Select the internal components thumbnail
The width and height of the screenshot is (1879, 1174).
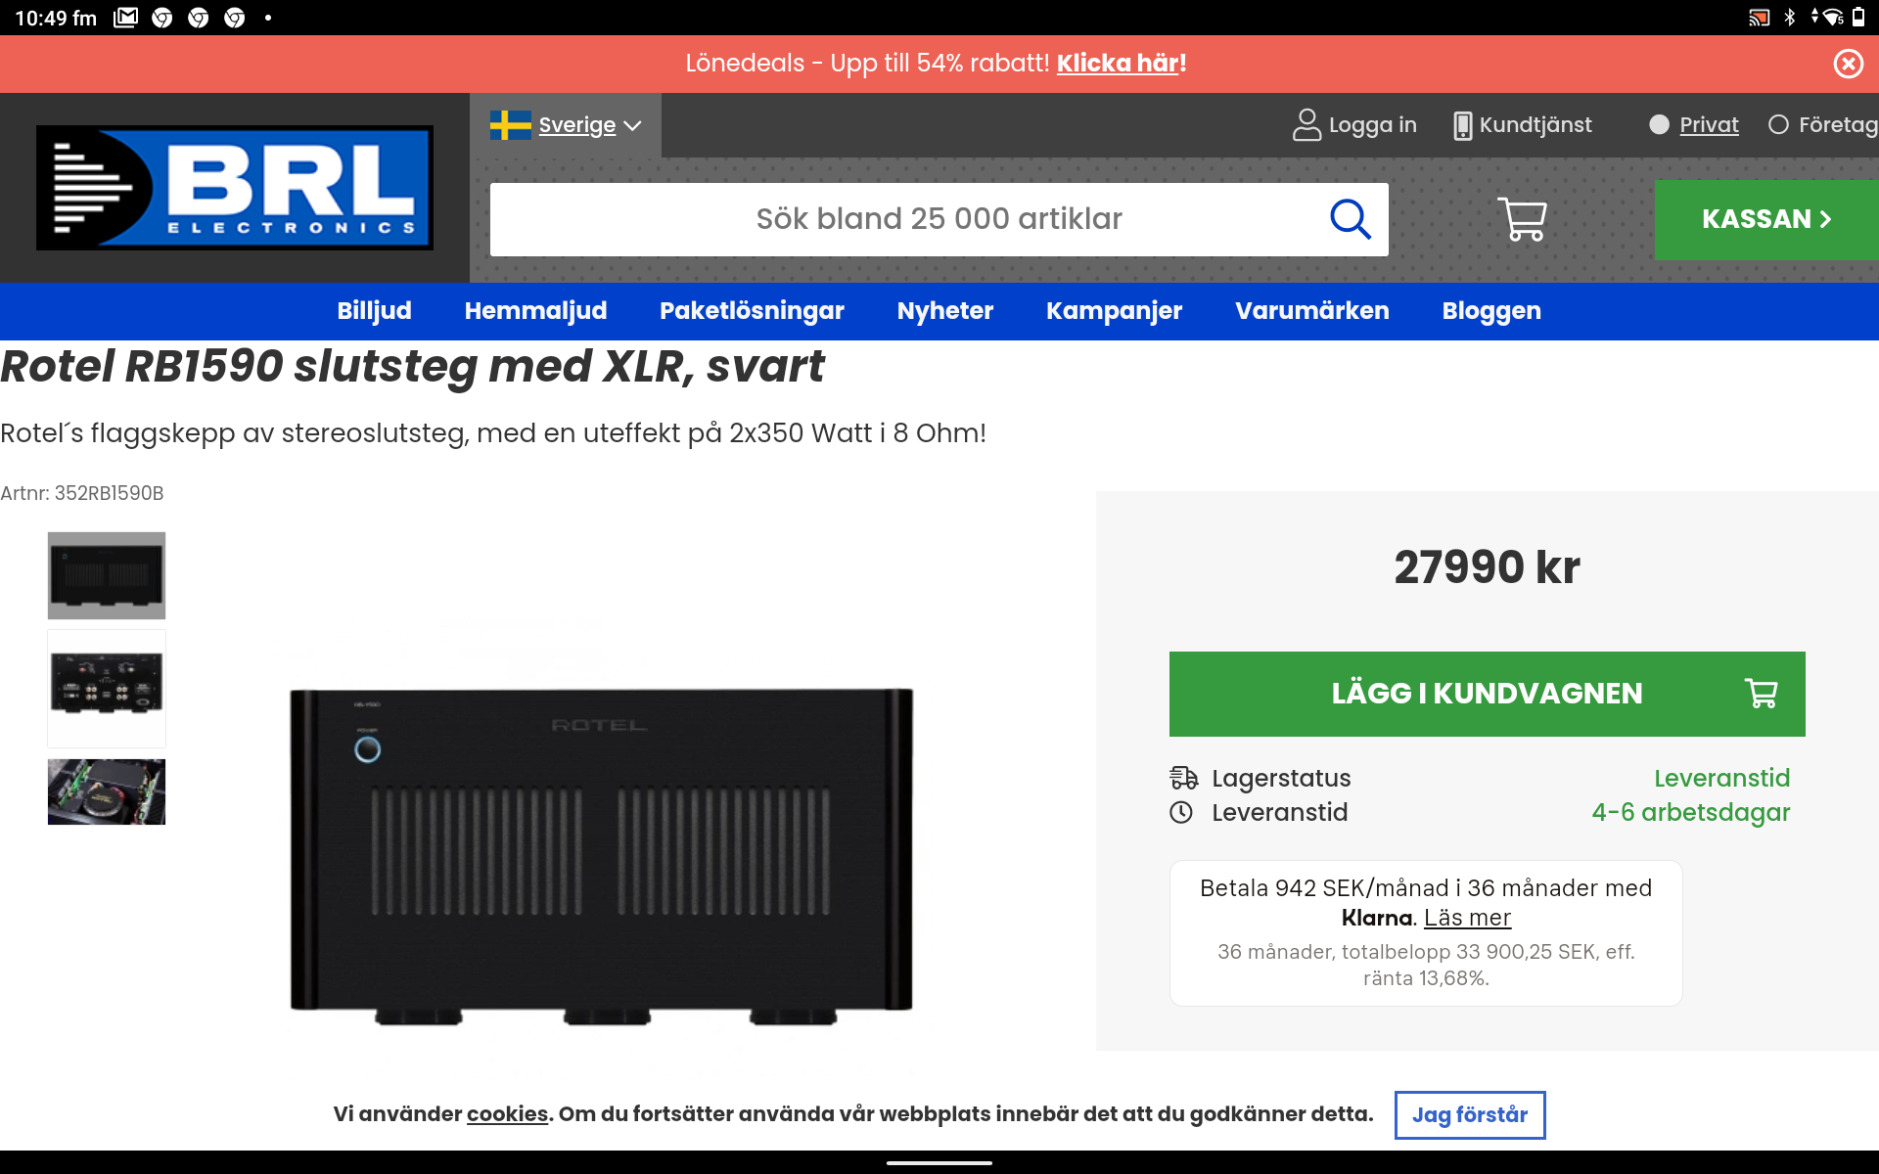[107, 791]
